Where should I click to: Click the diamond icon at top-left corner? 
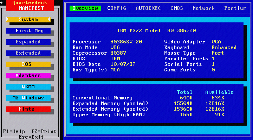pyautogui.click(x=1, y=2)
